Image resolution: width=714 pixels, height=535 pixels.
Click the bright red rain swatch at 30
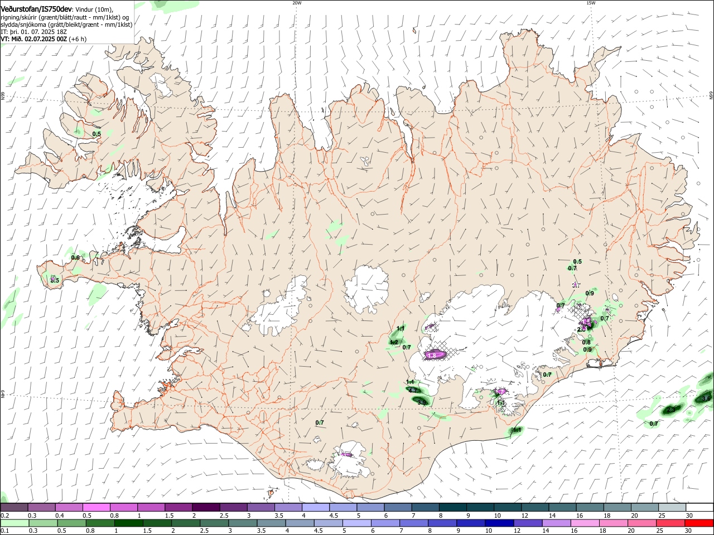[x=699, y=523]
